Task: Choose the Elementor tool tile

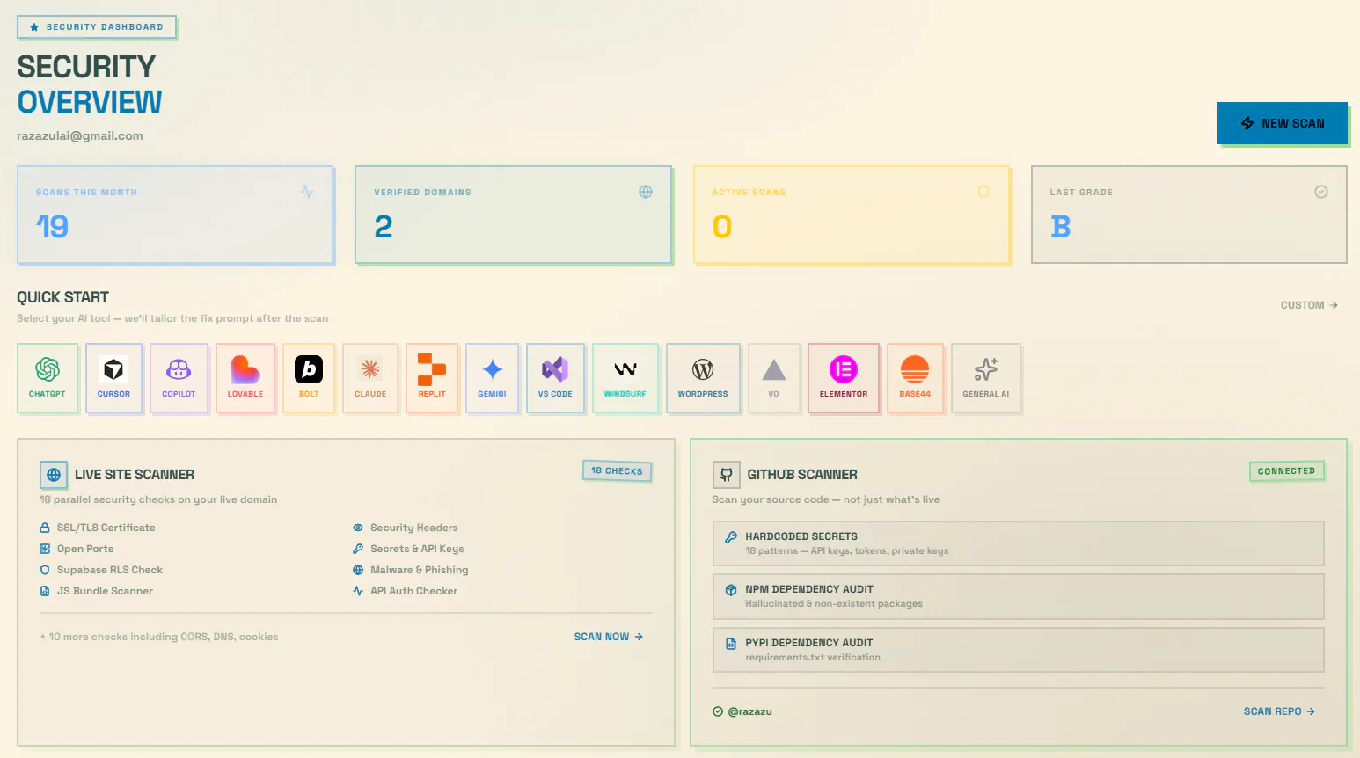Action: 844,378
